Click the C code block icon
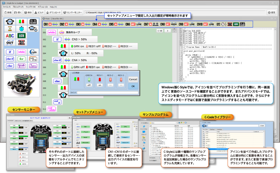Viewport: 280px width, 173px height. (33, 52)
